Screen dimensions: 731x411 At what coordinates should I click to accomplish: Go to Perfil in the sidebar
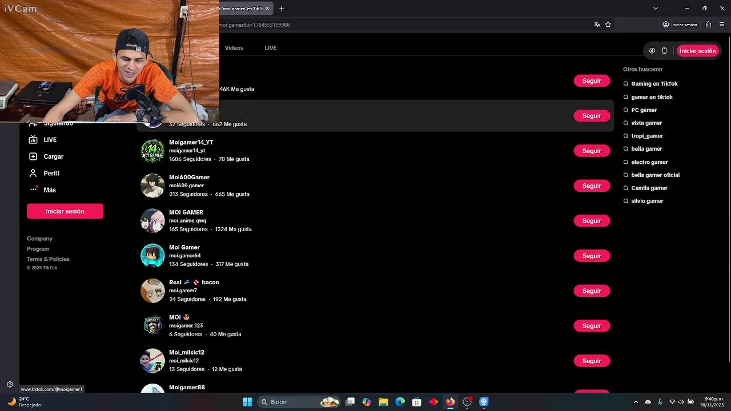click(x=44, y=173)
